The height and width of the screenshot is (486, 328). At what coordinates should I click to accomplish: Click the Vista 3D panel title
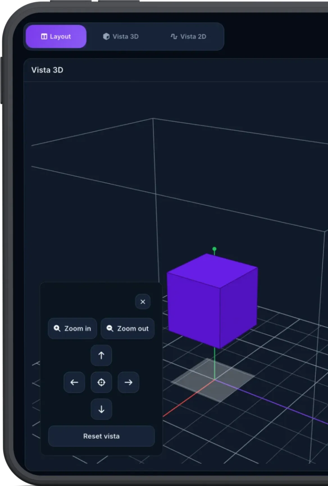click(x=47, y=70)
